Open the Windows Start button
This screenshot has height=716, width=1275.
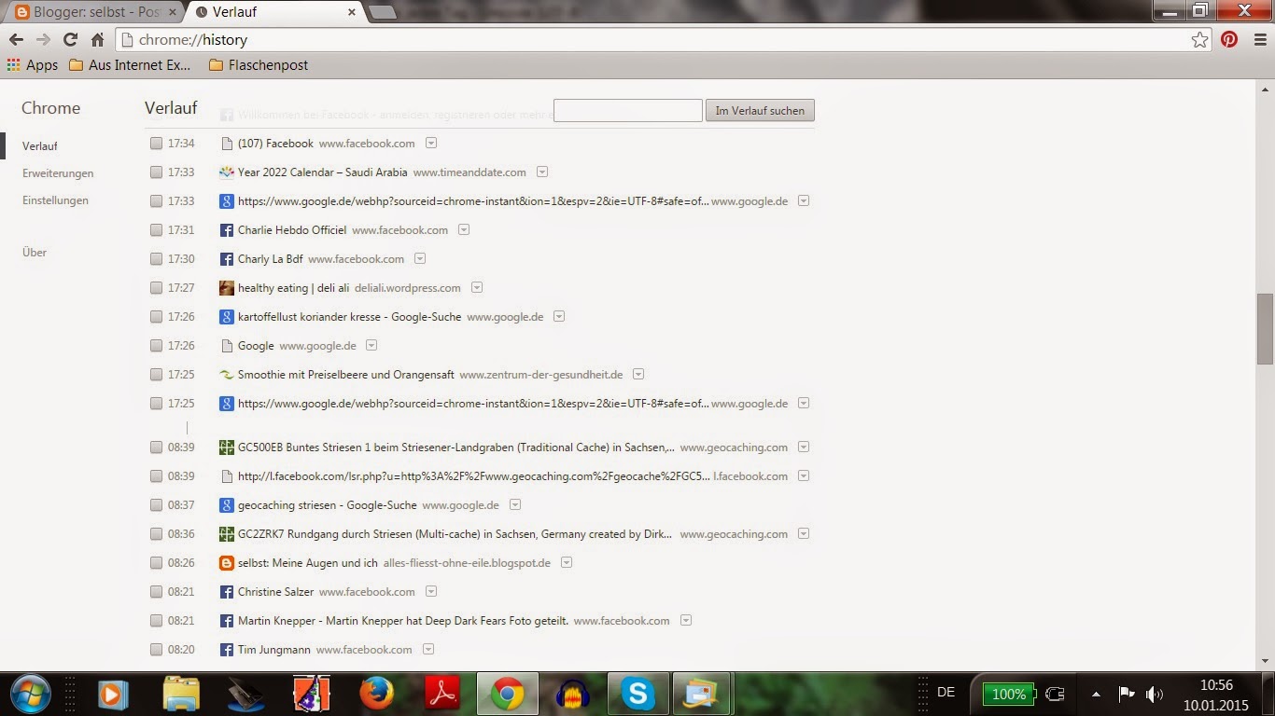point(30,695)
